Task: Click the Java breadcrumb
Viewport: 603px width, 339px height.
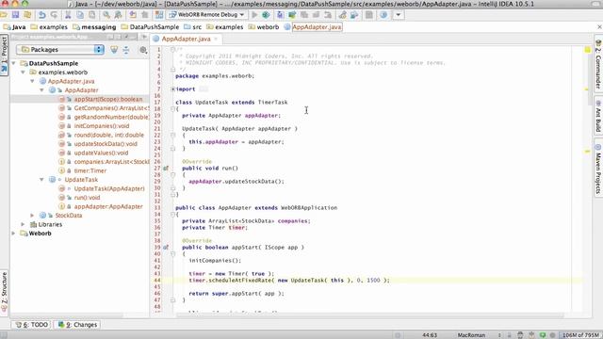Action: point(15,27)
